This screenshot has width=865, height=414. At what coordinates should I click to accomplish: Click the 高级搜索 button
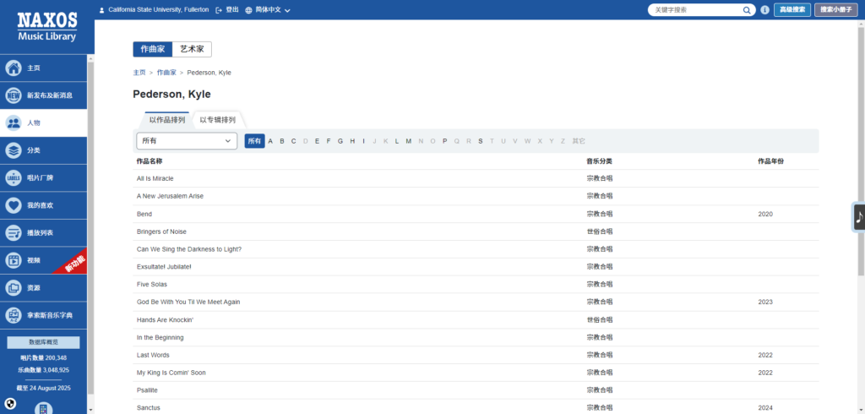click(x=792, y=10)
